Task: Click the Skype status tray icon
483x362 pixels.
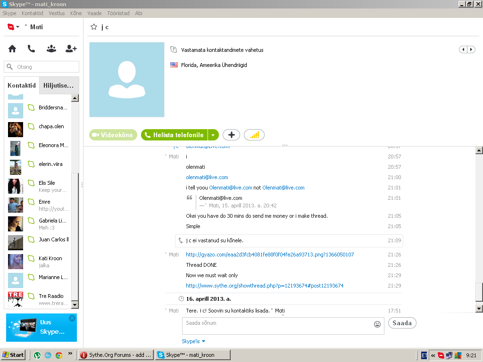Action: (441, 355)
